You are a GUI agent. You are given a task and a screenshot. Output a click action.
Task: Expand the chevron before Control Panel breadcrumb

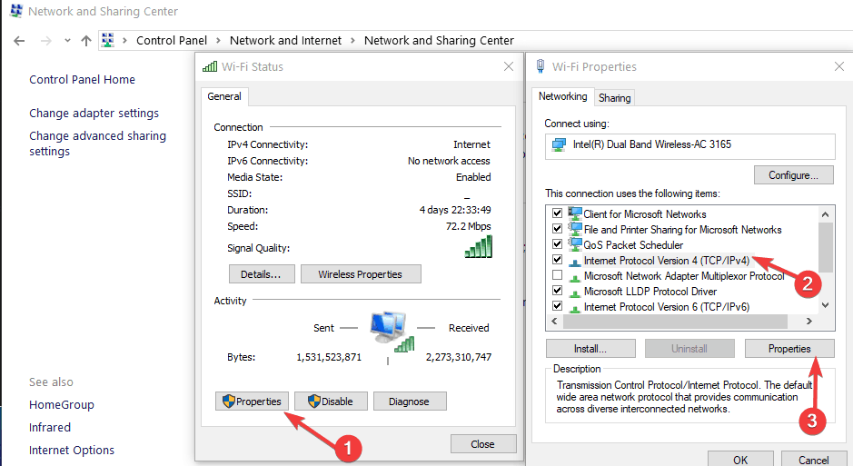point(124,40)
